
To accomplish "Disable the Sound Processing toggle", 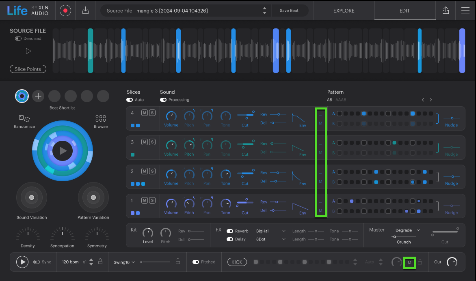I will coord(163,100).
